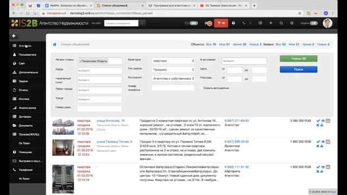Click Объекты 'Все 76' link
The width and height of the screenshot is (347, 195).
tap(211, 44)
